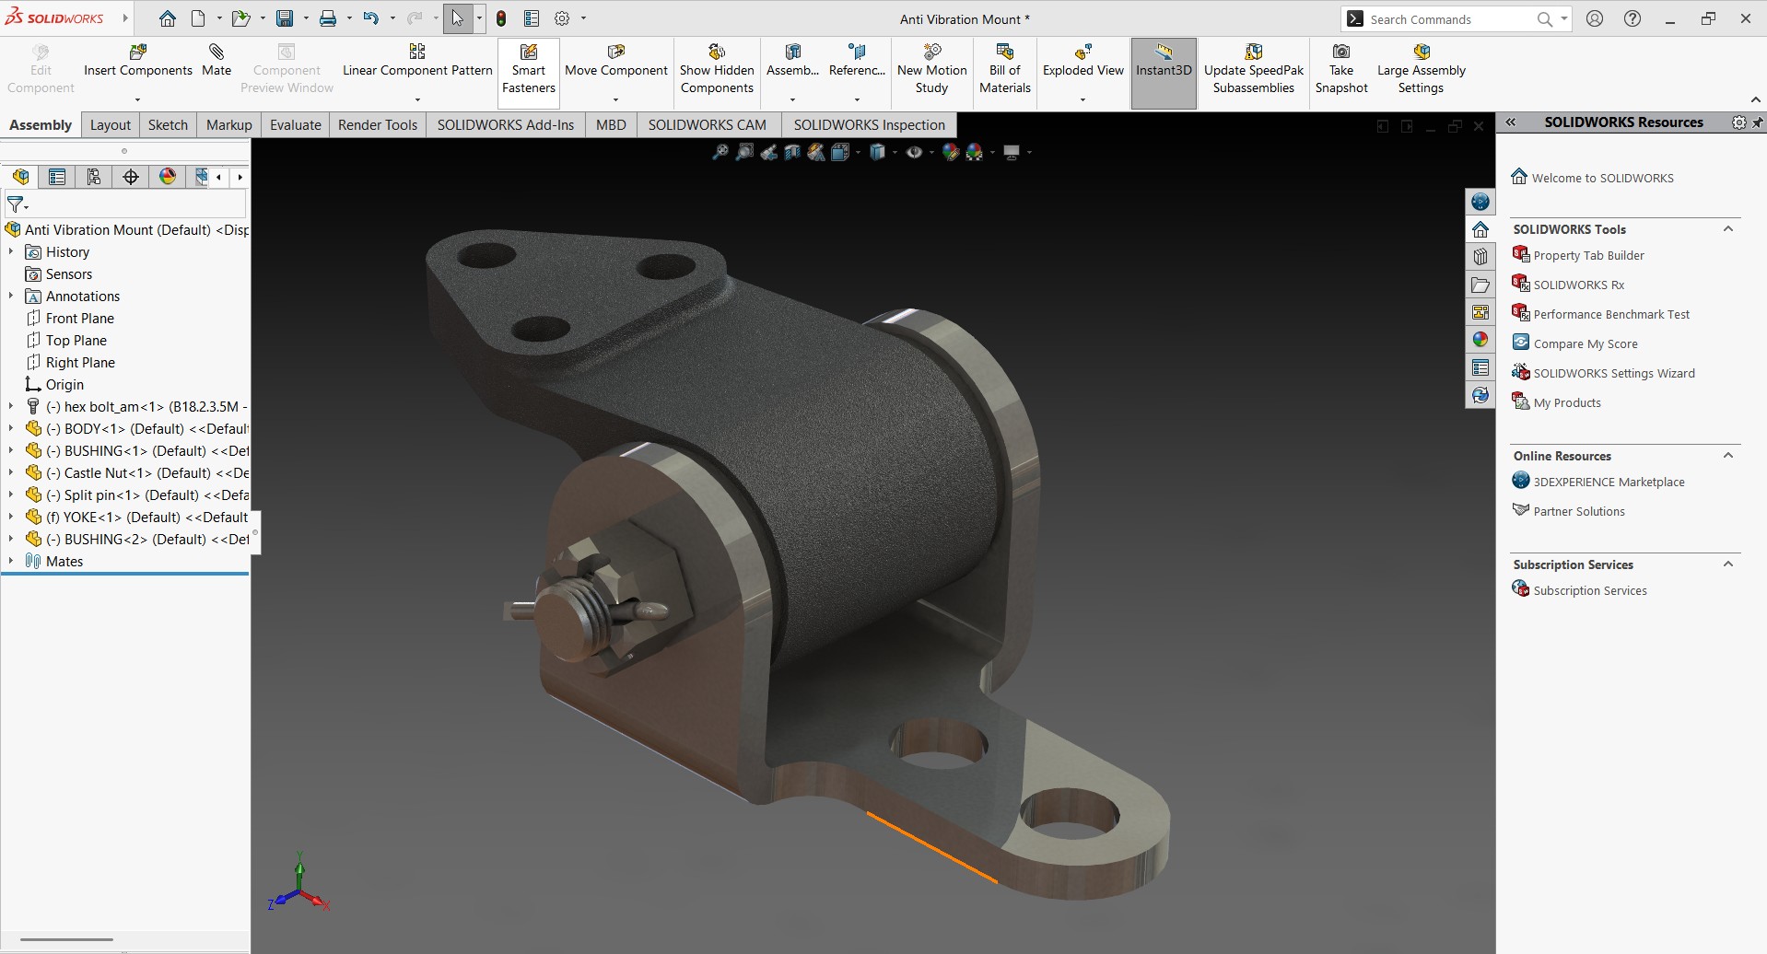
Task: Open the Insert Components tool
Action: (x=138, y=61)
